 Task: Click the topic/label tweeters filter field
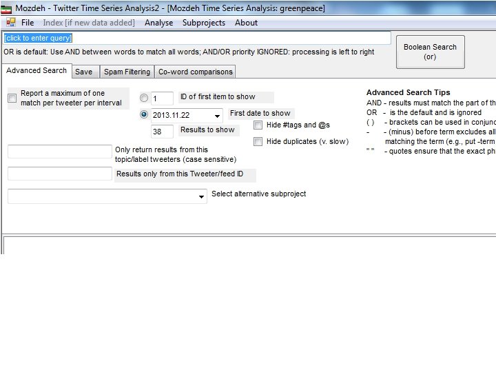pos(60,152)
